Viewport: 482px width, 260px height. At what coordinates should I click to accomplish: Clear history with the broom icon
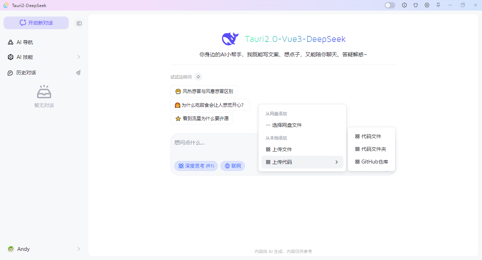(79, 73)
